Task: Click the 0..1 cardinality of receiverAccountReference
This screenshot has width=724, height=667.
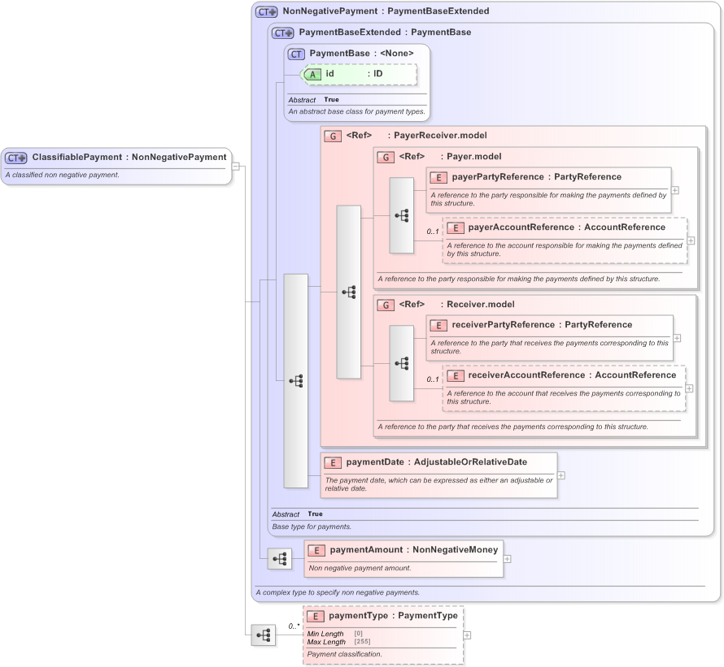Action: coord(433,379)
